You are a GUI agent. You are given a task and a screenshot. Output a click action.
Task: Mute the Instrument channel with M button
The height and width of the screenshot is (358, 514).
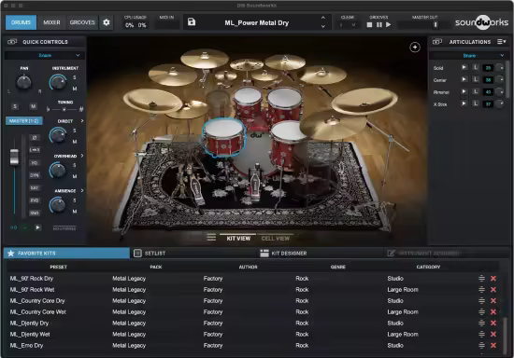[75, 89]
